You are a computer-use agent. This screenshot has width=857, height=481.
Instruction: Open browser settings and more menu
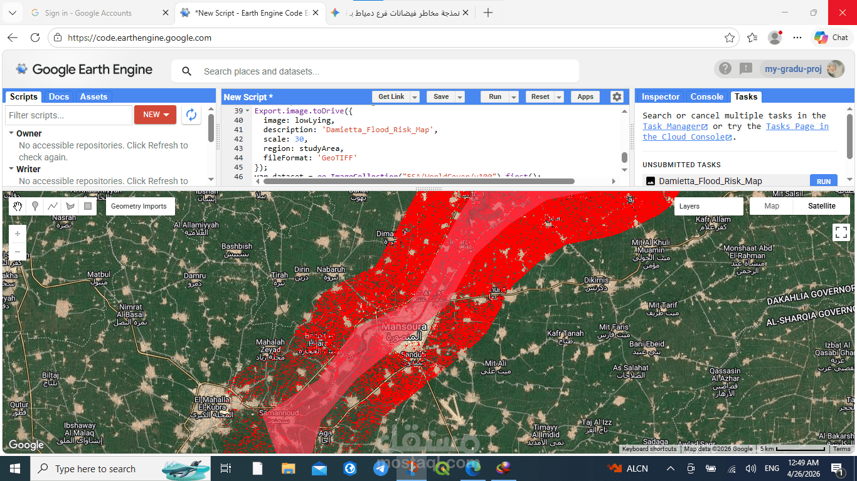point(797,38)
